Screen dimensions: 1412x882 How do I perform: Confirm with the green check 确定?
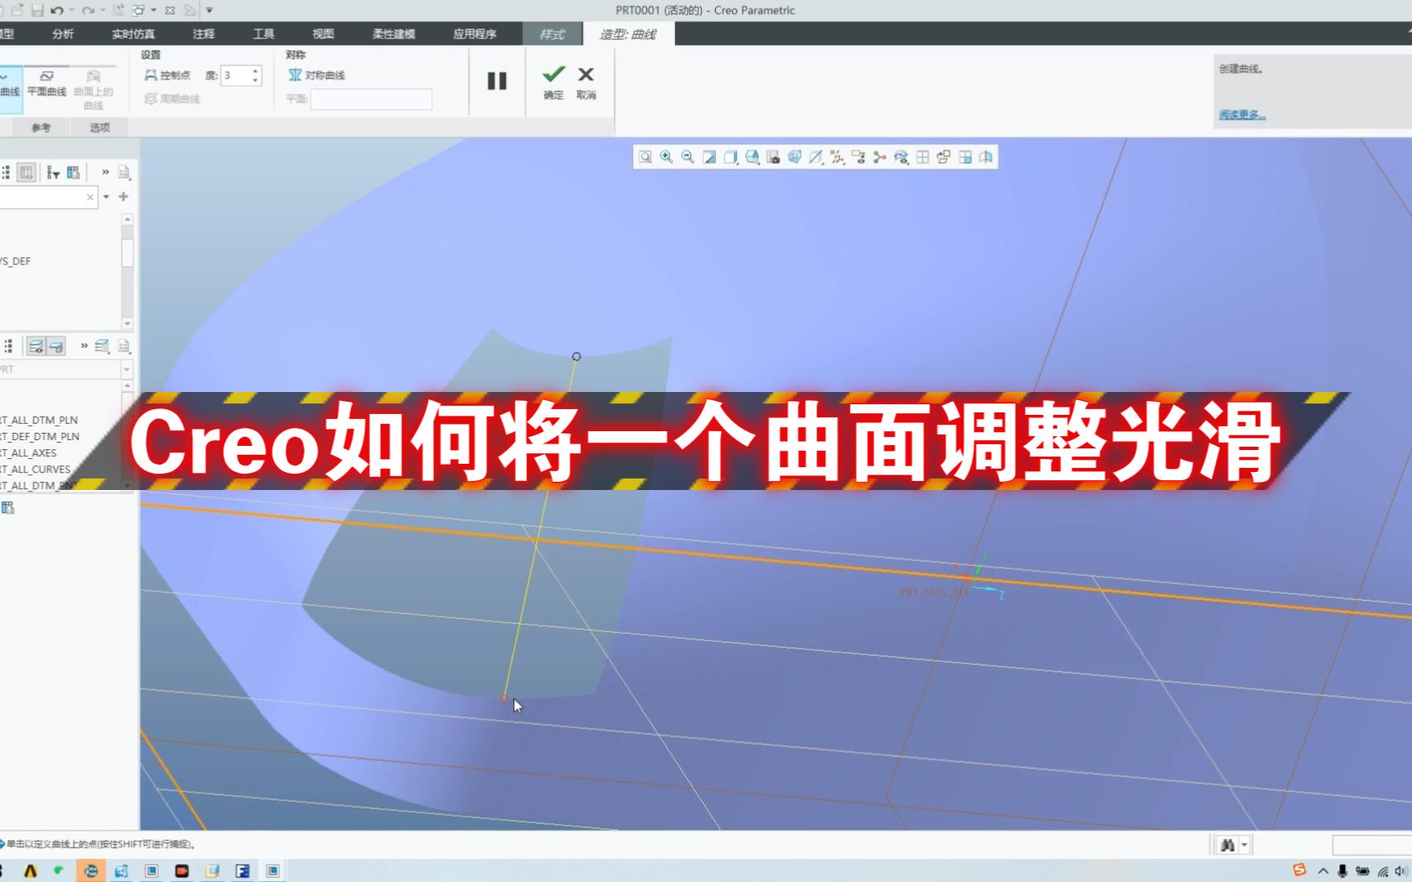coord(553,82)
